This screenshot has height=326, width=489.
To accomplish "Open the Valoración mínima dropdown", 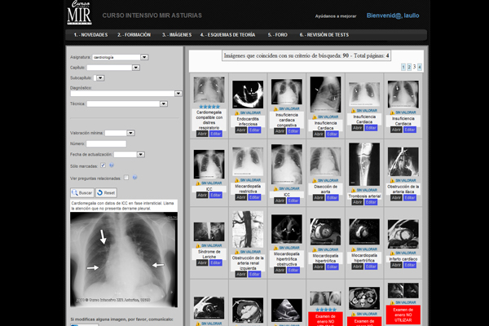I will (x=130, y=133).
